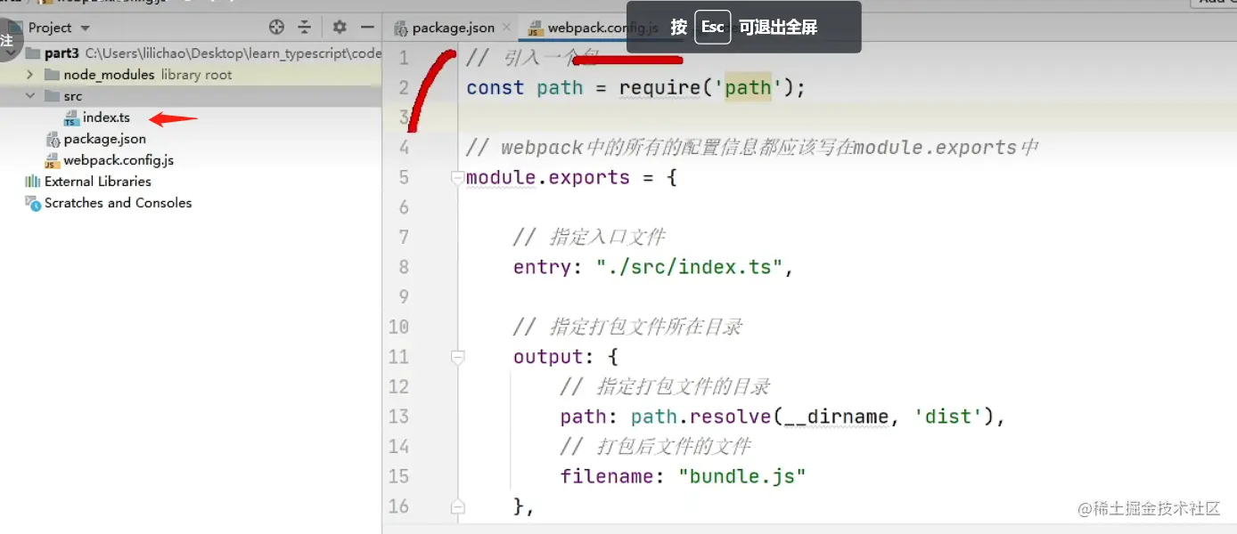
Task: Click the comment on line 10
Action: [627, 327]
